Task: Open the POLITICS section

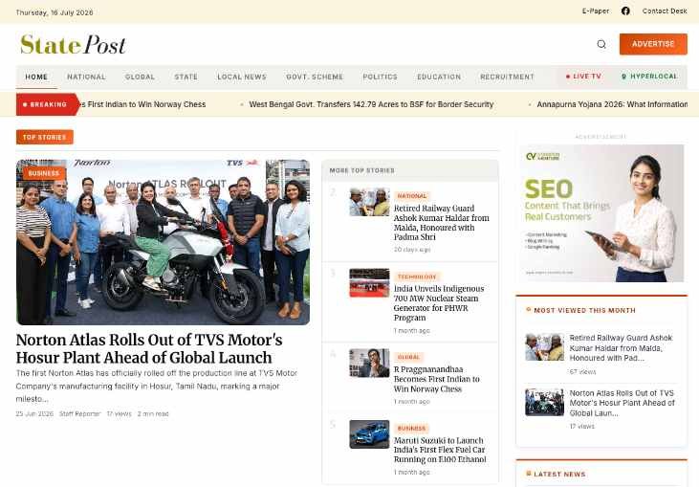Action: tap(380, 77)
